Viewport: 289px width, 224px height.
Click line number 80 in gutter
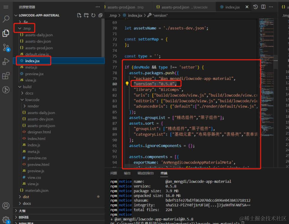[115, 84]
